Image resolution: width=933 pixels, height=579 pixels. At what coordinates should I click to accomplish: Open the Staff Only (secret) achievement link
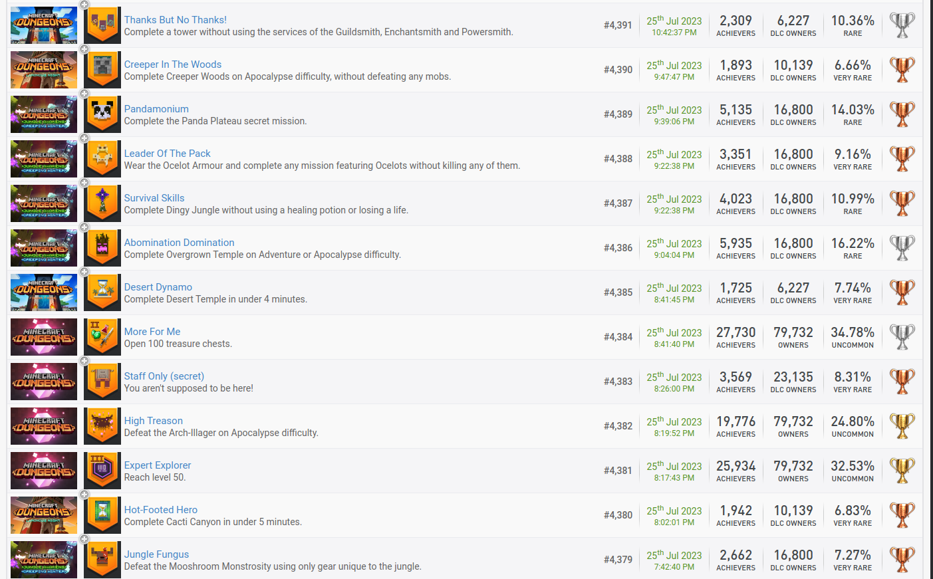pos(164,376)
